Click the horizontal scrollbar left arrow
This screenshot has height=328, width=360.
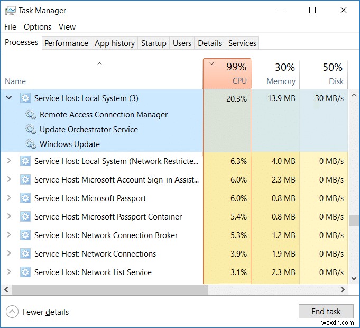pyautogui.click(x=6, y=289)
